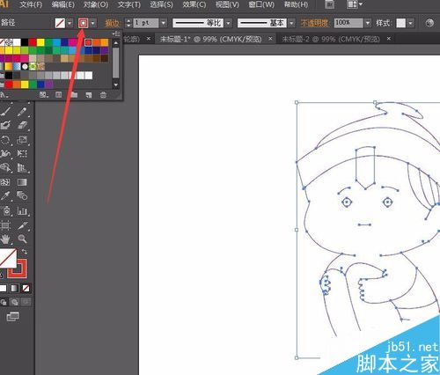
Task: Click the 1 pt stroke weight field
Action: [x=146, y=23]
